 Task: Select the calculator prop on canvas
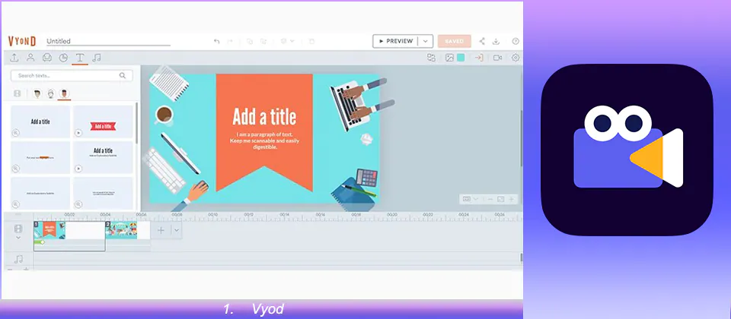[367, 178]
